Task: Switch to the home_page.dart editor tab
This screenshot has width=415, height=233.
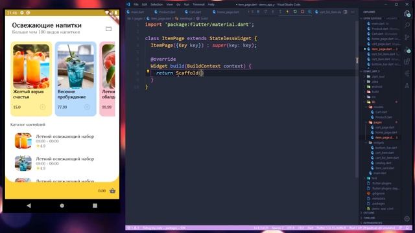Action: [226, 12]
